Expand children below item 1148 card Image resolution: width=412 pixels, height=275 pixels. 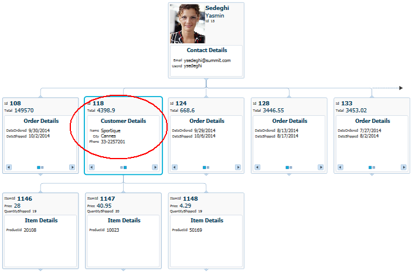click(x=206, y=270)
